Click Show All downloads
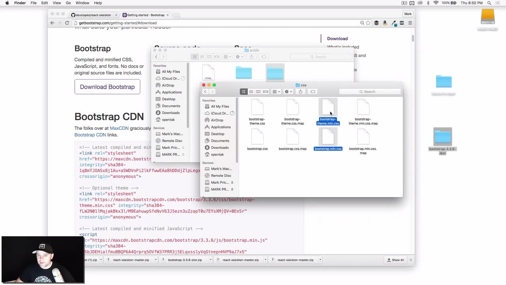506x285 pixels. (x=395, y=260)
